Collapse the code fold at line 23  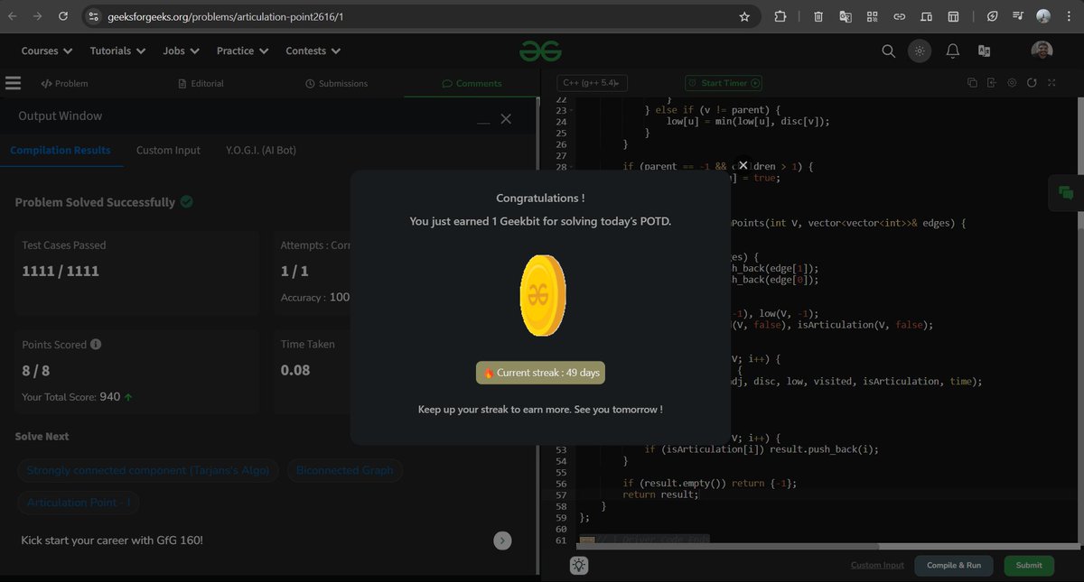coord(573,110)
